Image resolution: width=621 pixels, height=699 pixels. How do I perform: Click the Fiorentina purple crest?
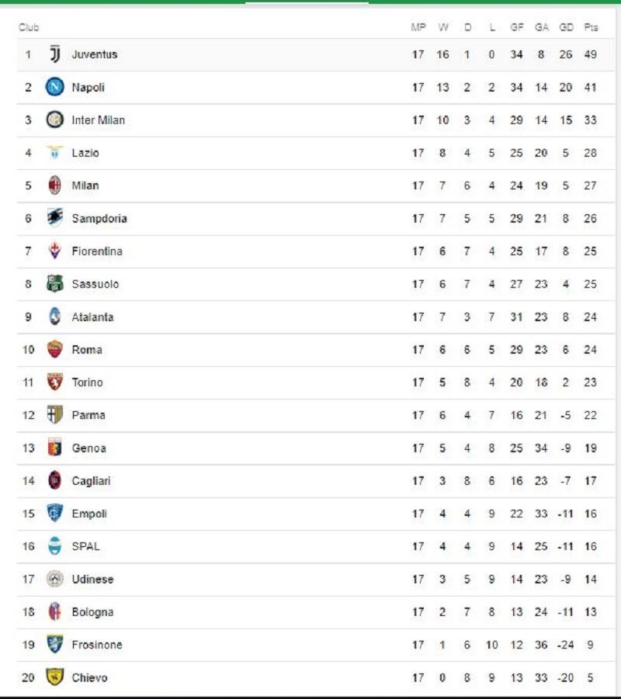(x=55, y=251)
